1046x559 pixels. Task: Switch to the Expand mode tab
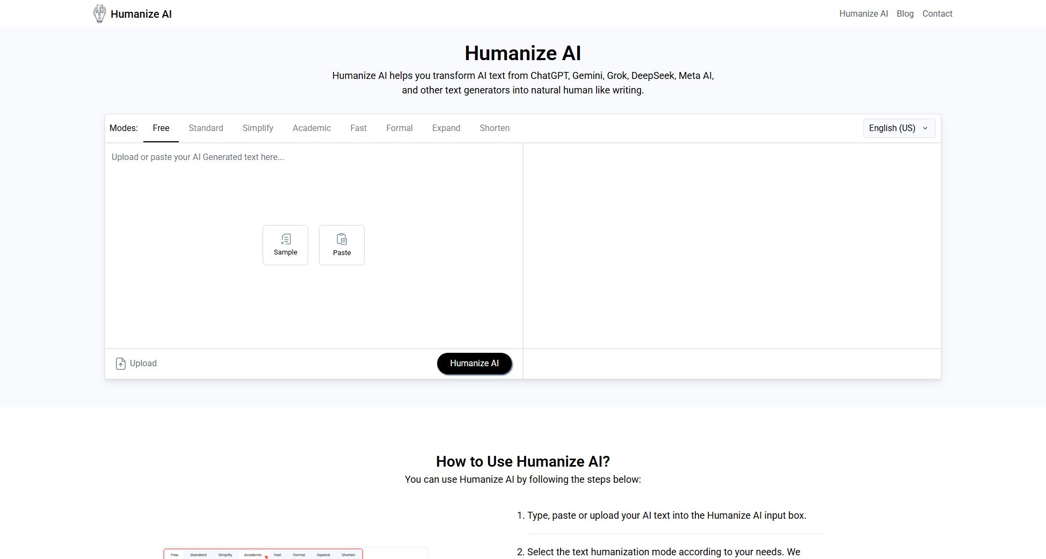coord(446,128)
